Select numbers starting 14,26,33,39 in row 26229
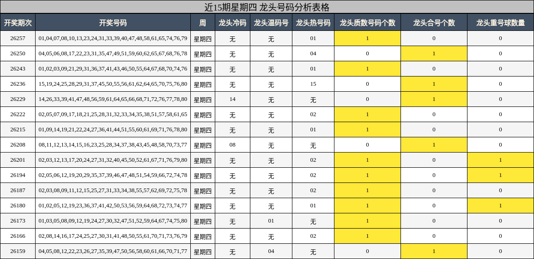The width and height of the screenshot is (534, 259). (113, 99)
